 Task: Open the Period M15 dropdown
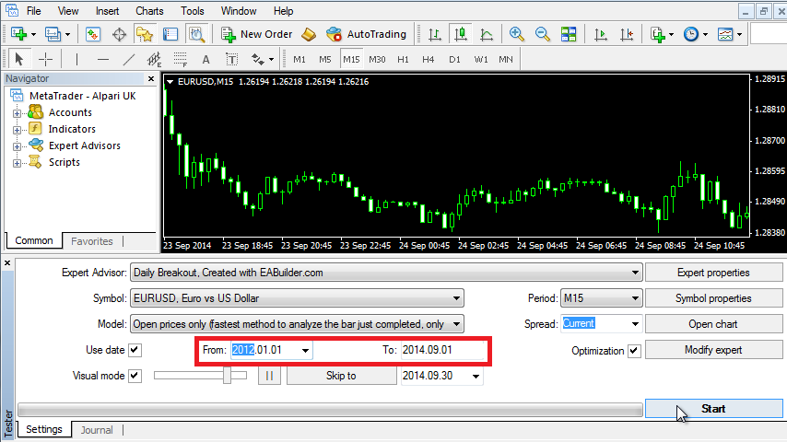click(601, 298)
